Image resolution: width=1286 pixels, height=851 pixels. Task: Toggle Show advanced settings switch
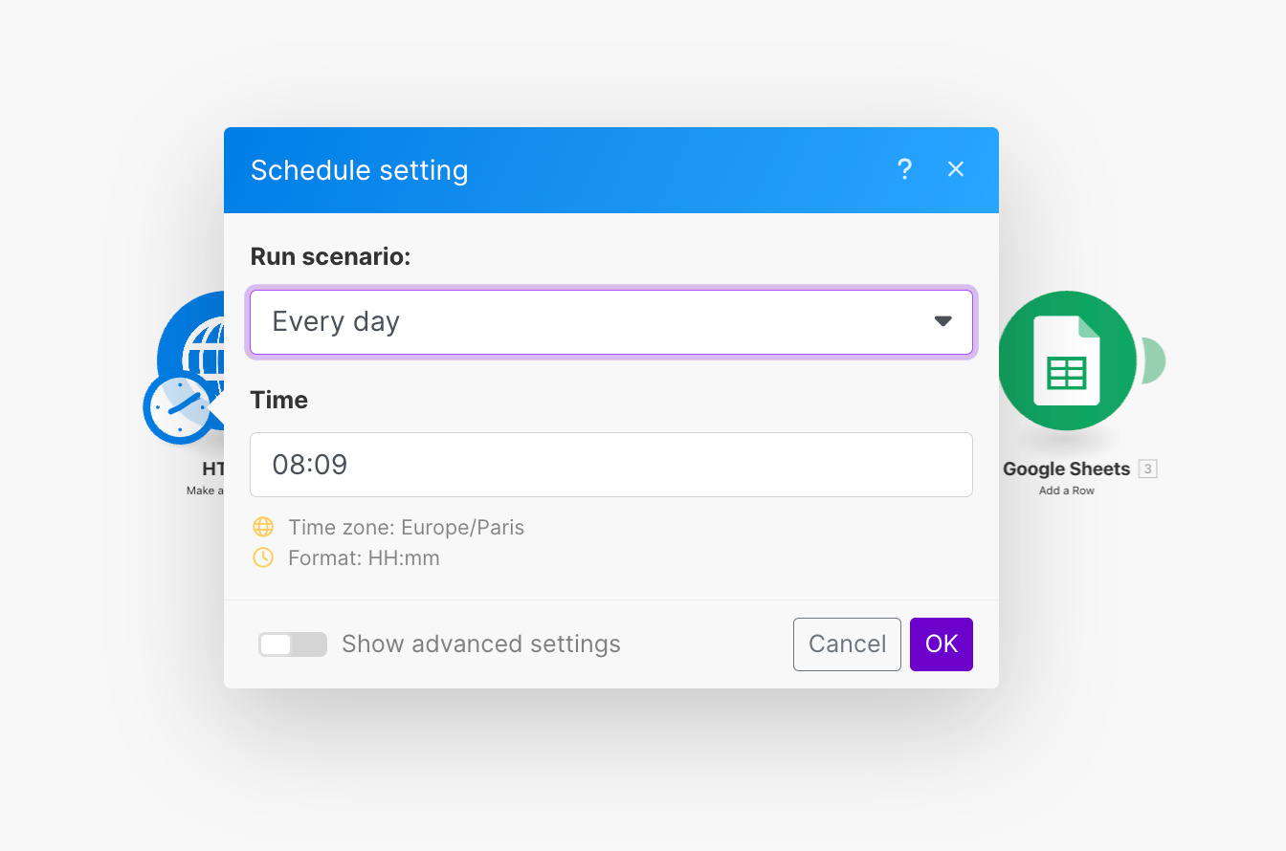(292, 644)
